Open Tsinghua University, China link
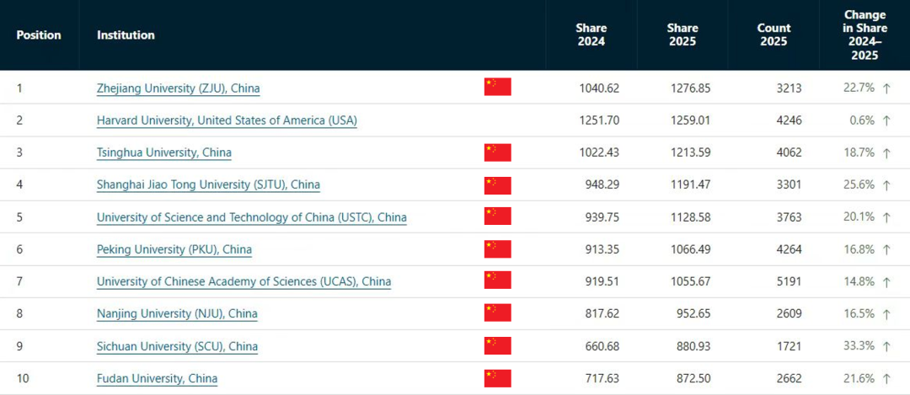The width and height of the screenshot is (910, 395). 164,152
